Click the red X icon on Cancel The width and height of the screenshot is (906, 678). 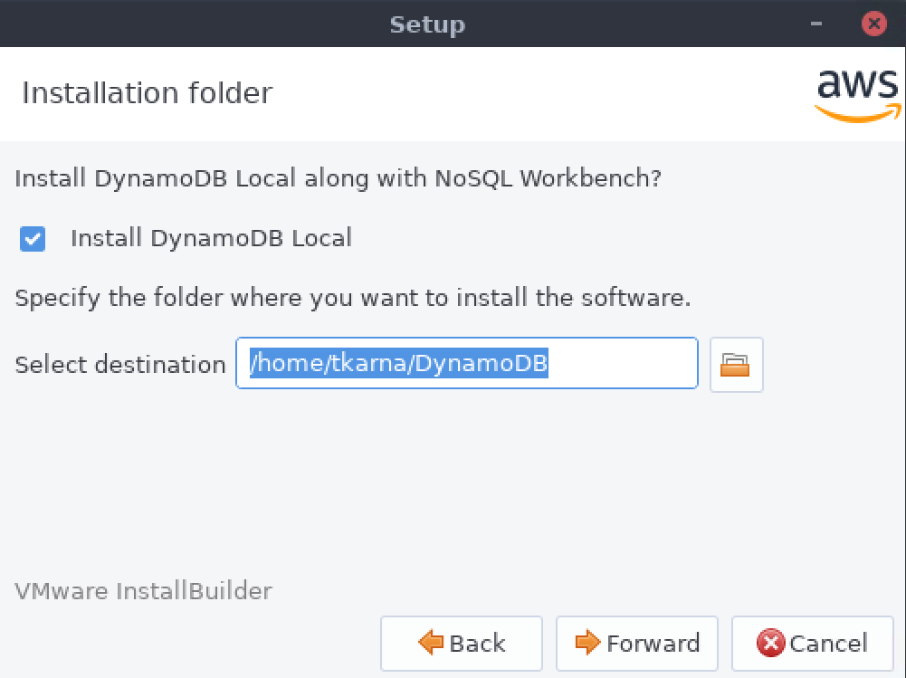[x=770, y=643]
